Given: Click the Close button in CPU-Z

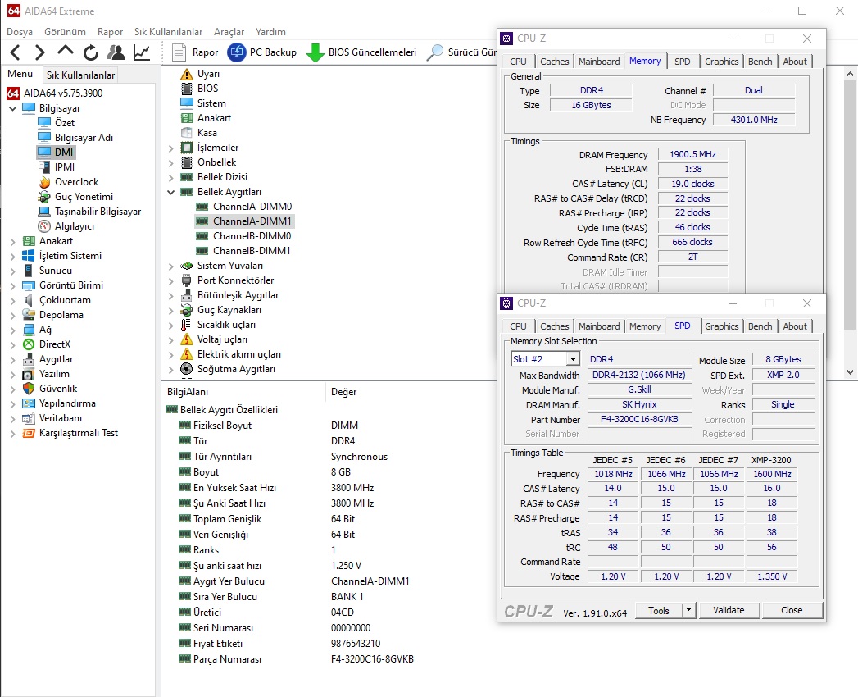Looking at the screenshot, I should (792, 610).
